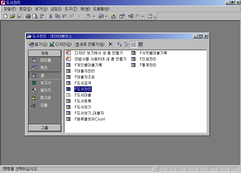
Task: Open the 파일(F) menu
Action: [10, 9]
